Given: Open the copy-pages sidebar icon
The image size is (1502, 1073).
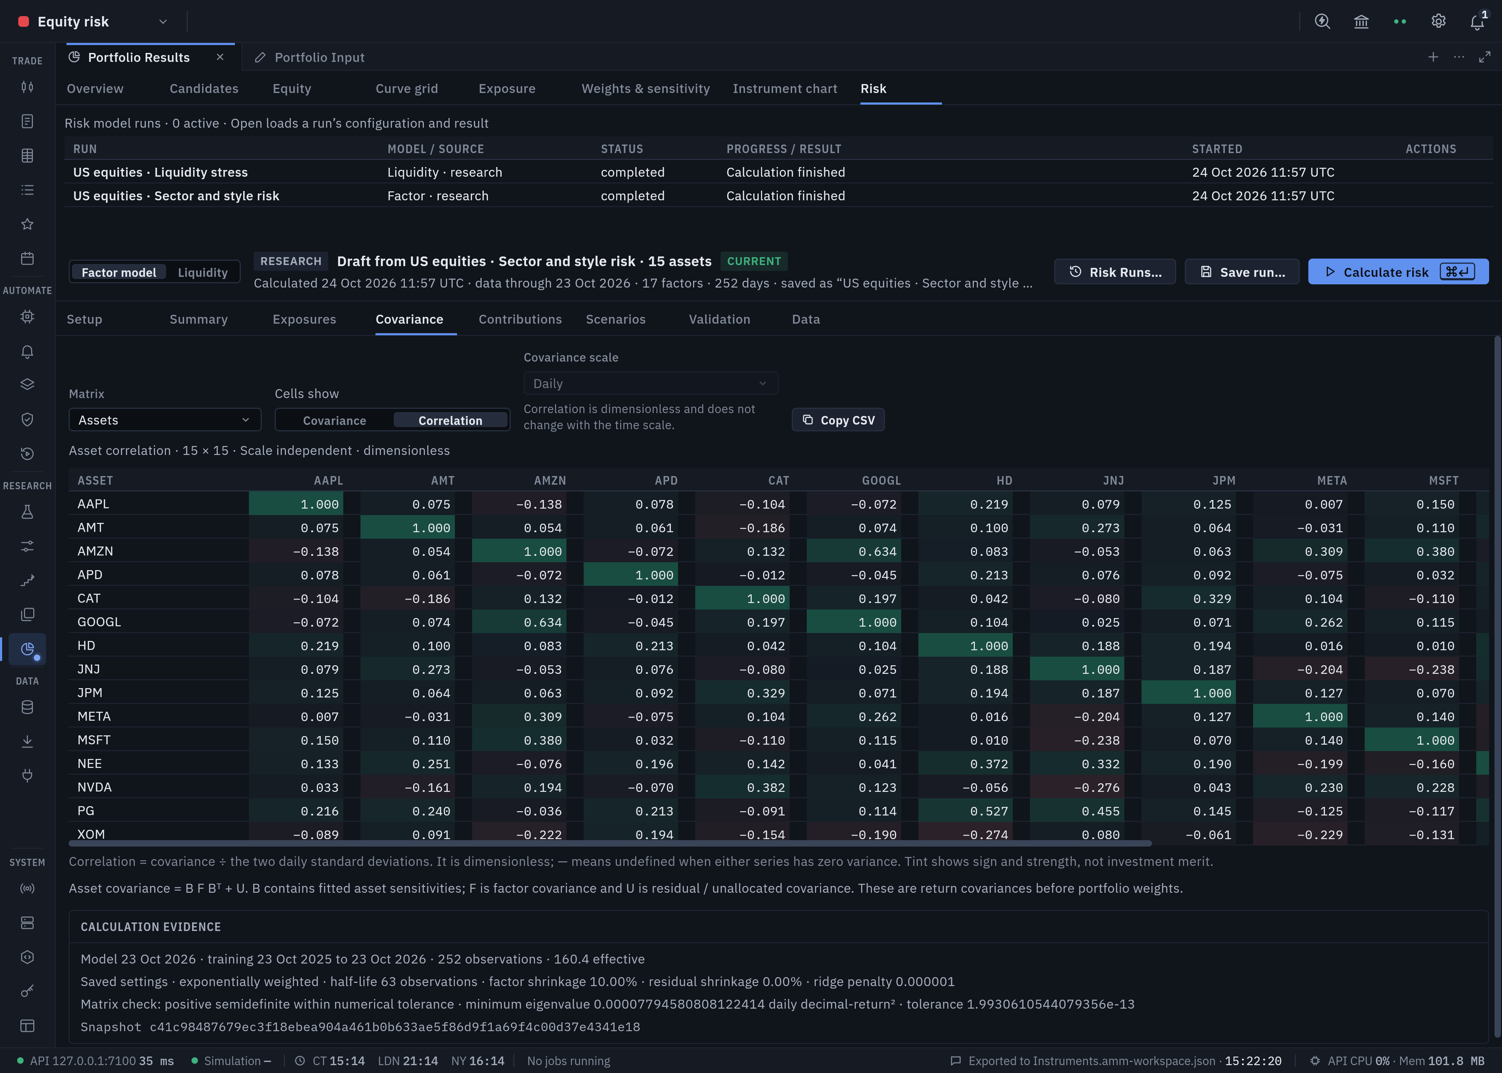Looking at the screenshot, I should pyautogui.click(x=27, y=615).
